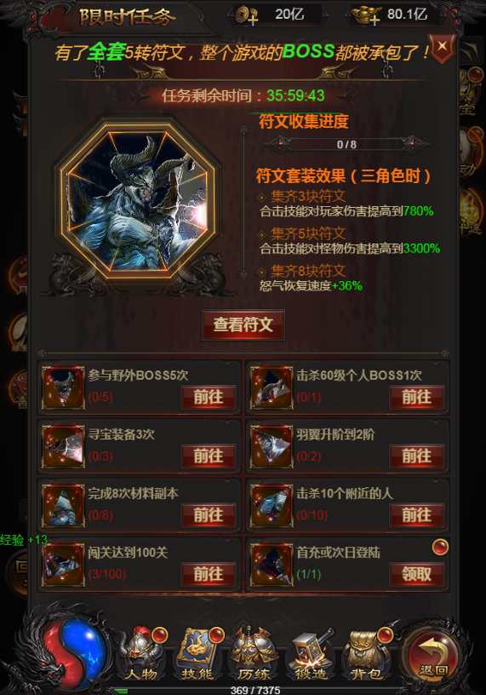486x695 pixels.
Task: Add gold coins with plus icon
Action: pyautogui.click(x=247, y=16)
